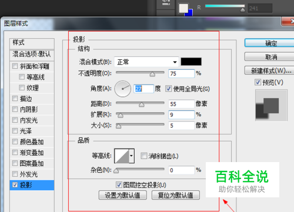The height and width of the screenshot is (212, 294).
Task: Click the 距离 value field
Action: (182, 104)
